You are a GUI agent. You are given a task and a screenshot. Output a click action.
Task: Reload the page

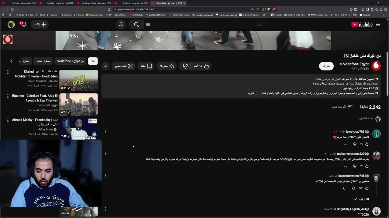click(12, 9)
